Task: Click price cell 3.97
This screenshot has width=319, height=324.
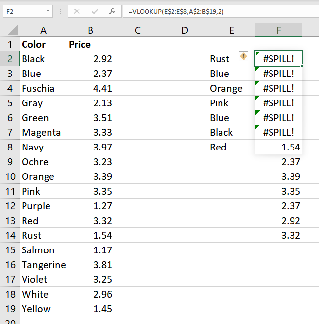Action: [91, 147]
